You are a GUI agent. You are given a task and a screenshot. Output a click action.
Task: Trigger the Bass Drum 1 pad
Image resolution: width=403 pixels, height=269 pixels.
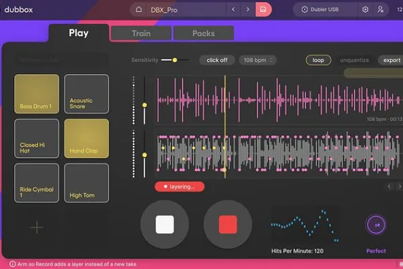click(37, 94)
